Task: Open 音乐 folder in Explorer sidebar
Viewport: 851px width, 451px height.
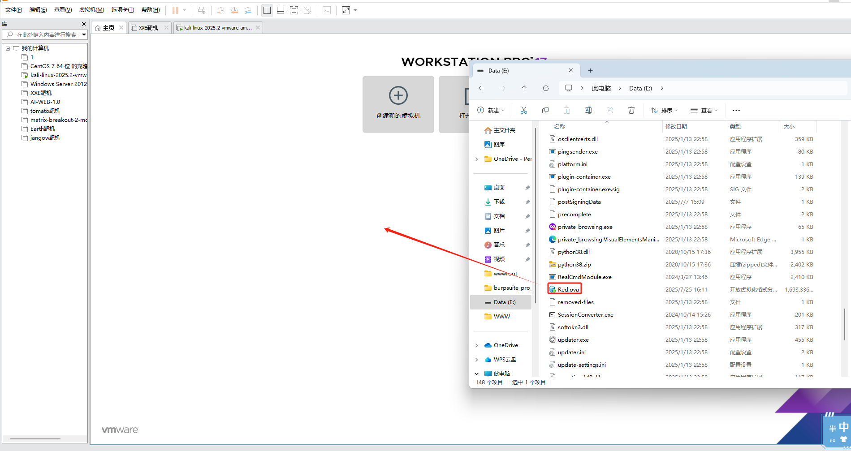Action: 495,245
